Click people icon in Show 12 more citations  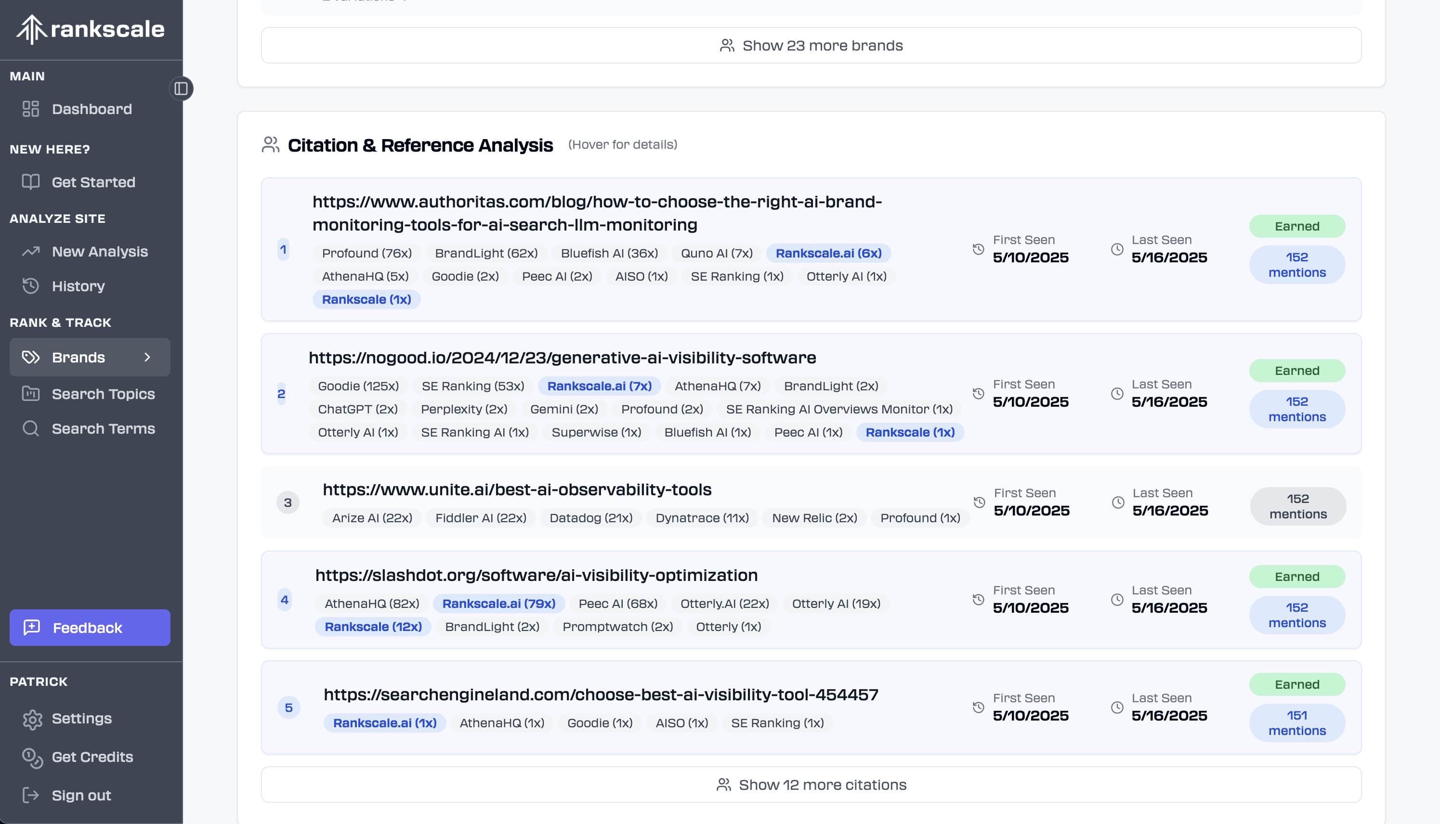point(724,785)
